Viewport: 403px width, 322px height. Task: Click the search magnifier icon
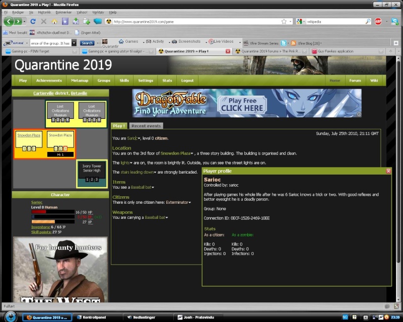pyautogui.click(x=368, y=22)
